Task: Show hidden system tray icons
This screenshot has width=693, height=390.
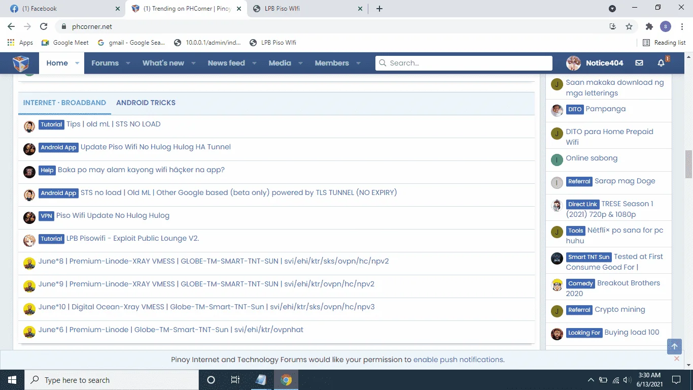Action: 591,380
